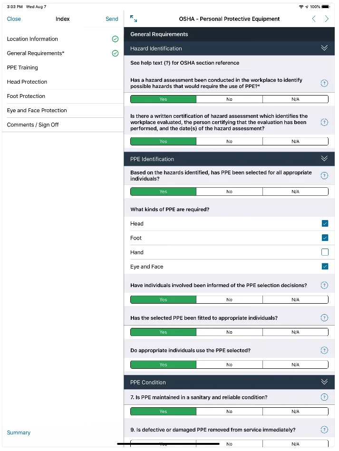Select No for hazard assessment conducted

pyautogui.click(x=229, y=99)
